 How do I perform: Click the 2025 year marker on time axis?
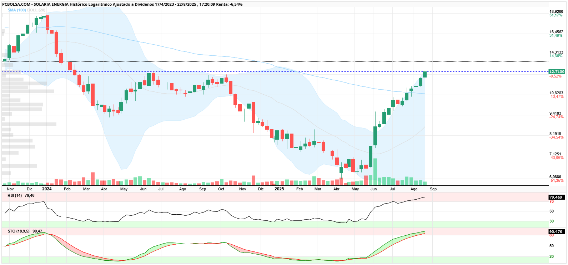pos(279,189)
